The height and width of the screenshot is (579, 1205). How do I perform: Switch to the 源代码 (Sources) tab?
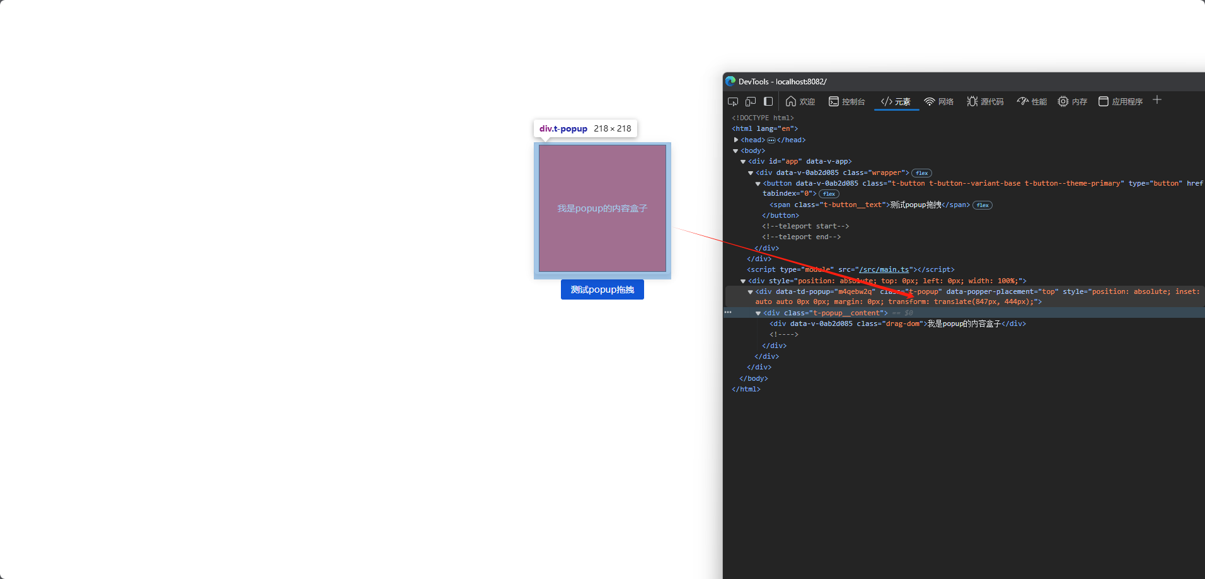(x=985, y=101)
